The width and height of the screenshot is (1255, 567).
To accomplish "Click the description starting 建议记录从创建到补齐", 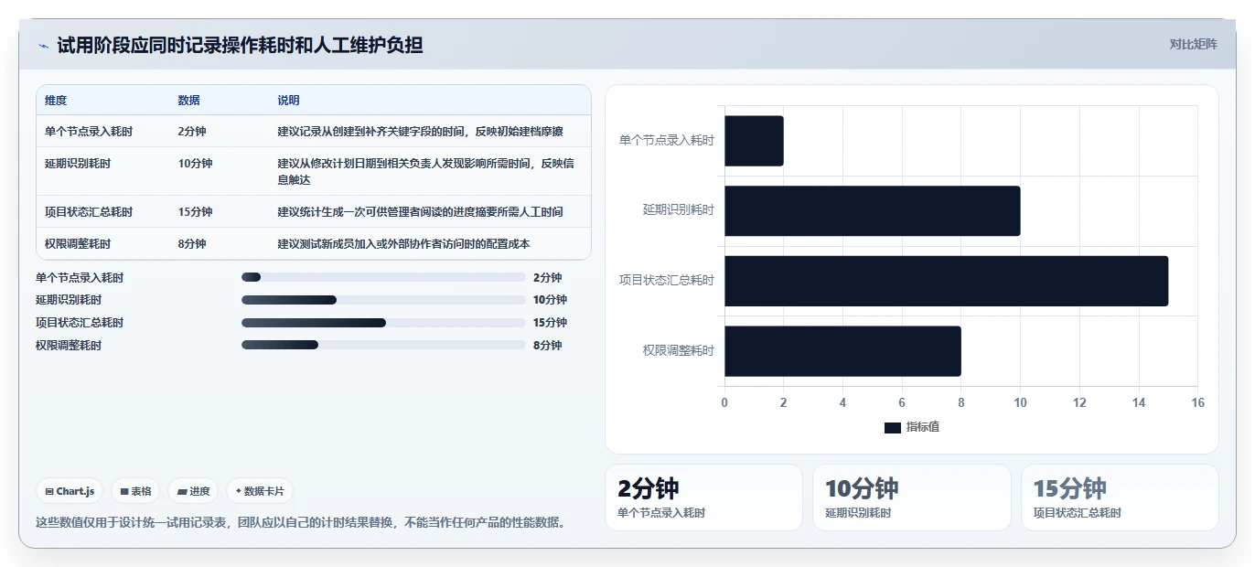I will click(421, 132).
